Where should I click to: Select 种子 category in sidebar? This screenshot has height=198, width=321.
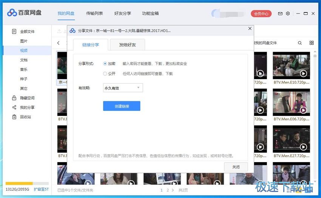[24, 79]
